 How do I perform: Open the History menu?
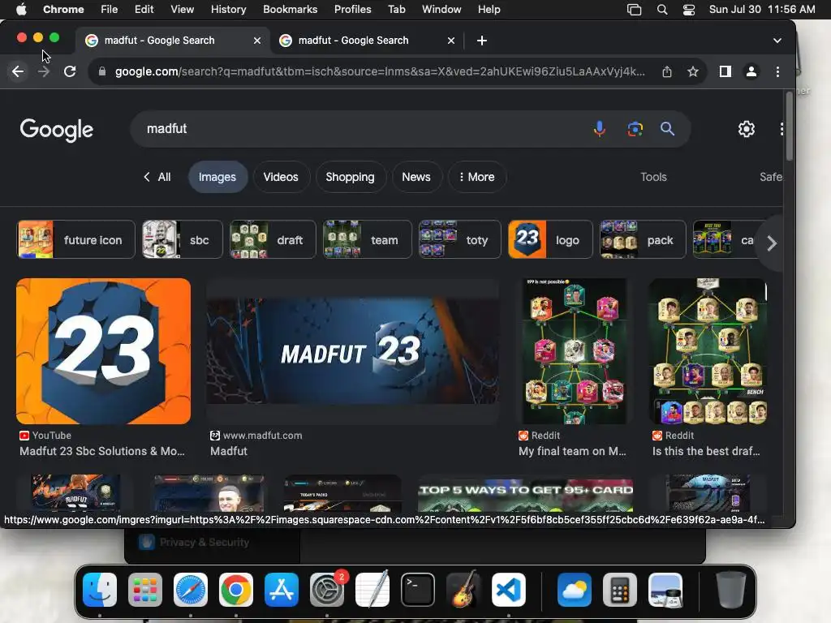(x=228, y=10)
